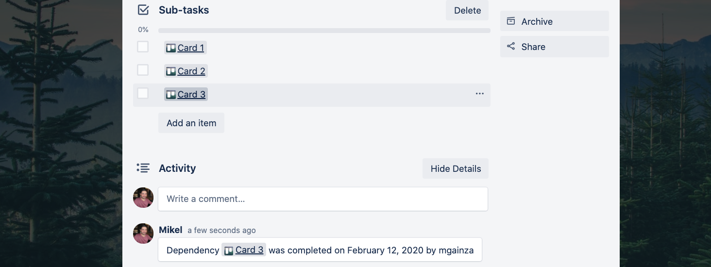Image resolution: width=711 pixels, height=267 pixels.
Task: Click the Trello board icon beside Card 2
Action: 171,71
